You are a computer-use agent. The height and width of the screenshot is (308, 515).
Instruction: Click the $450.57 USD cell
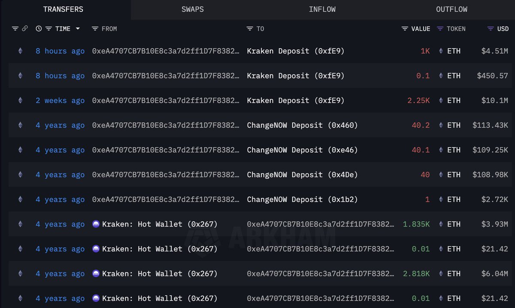pyautogui.click(x=493, y=76)
